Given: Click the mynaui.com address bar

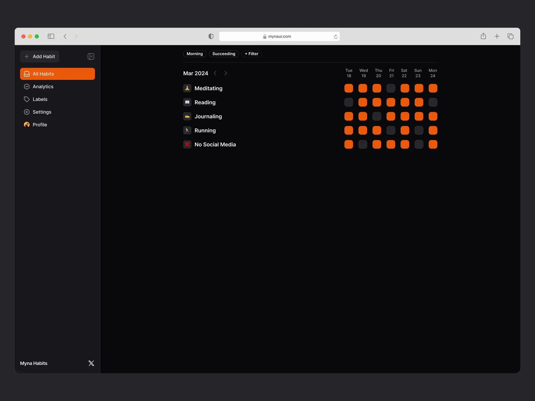Looking at the screenshot, I should pos(279,36).
